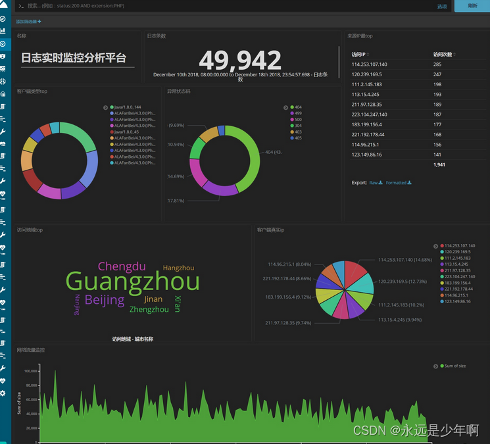Toggle 405 in status code legend
The image size is (490, 444).
coord(296,137)
